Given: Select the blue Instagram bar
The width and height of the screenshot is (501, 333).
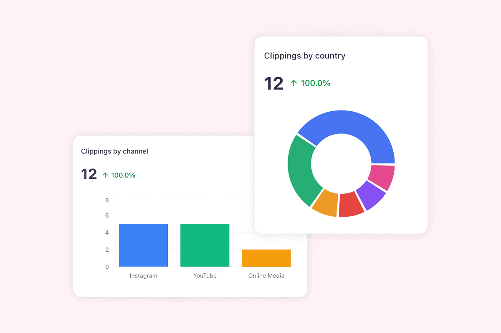Looking at the screenshot, I should click(143, 245).
